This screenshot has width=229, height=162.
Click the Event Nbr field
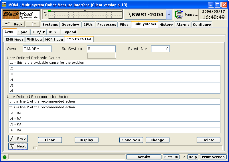tap(160, 49)
